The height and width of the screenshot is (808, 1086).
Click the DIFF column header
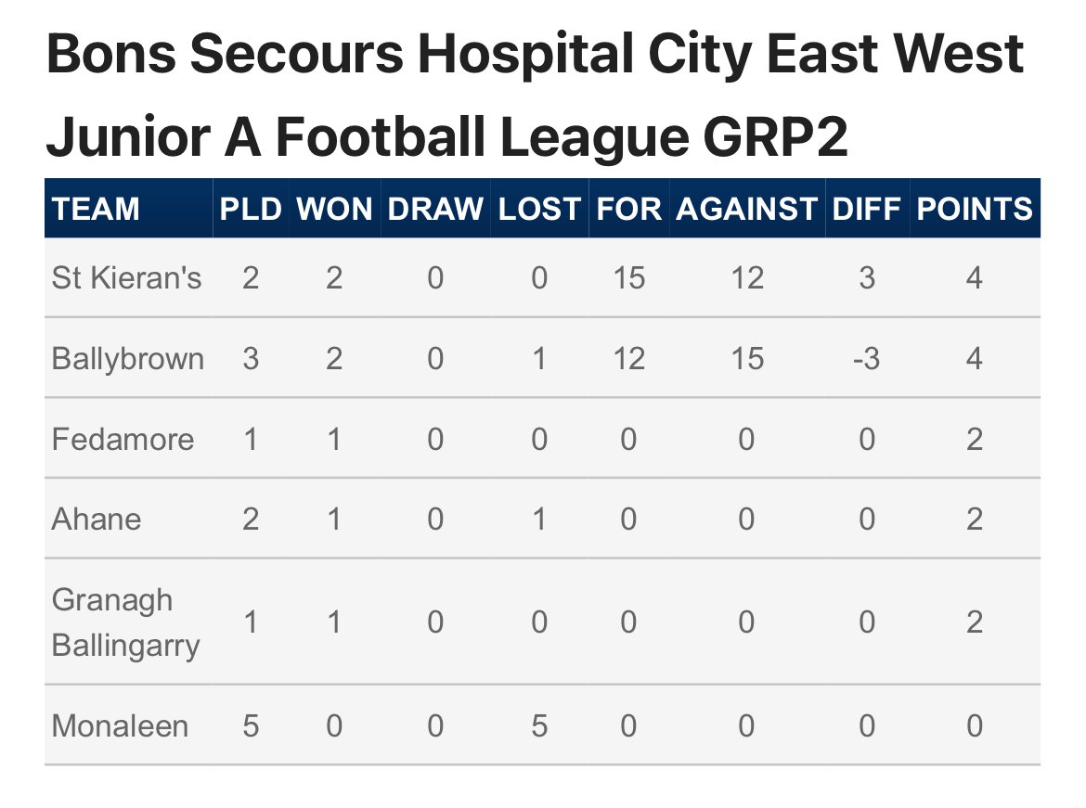pos(866,209)
